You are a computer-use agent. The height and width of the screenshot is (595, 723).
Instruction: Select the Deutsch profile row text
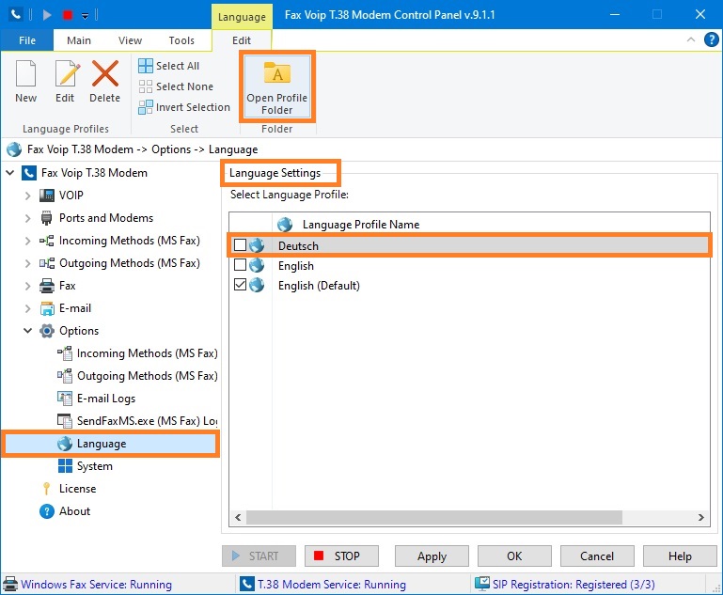(298, 246)
